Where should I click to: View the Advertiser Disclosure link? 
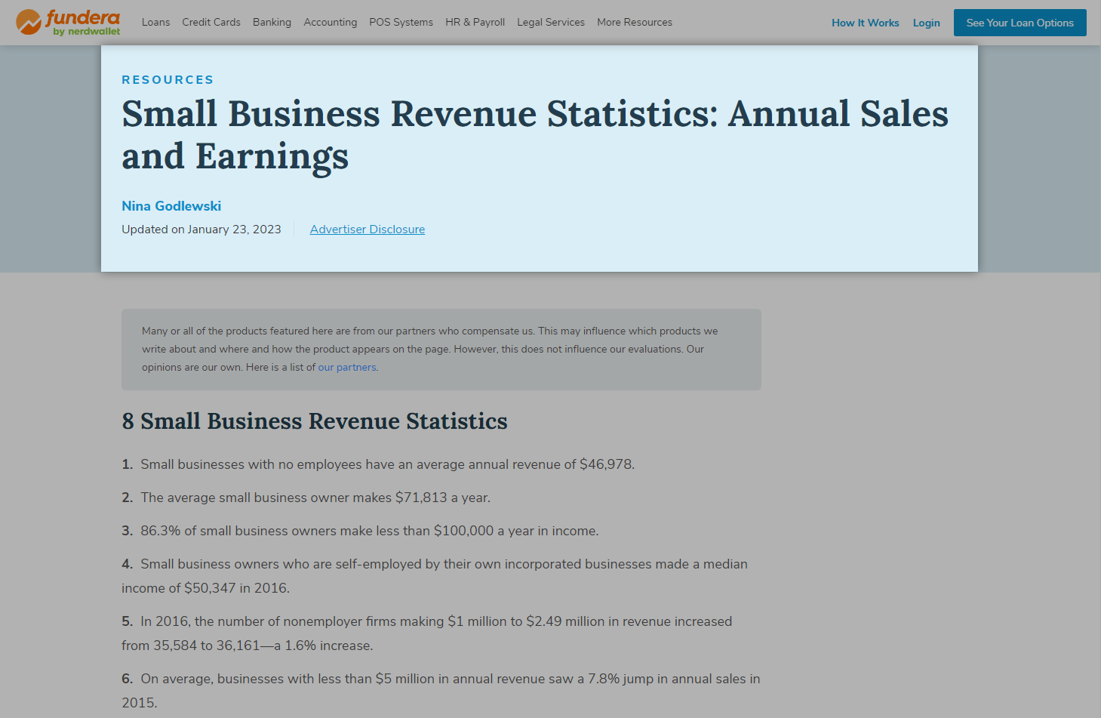coord(368,230)
